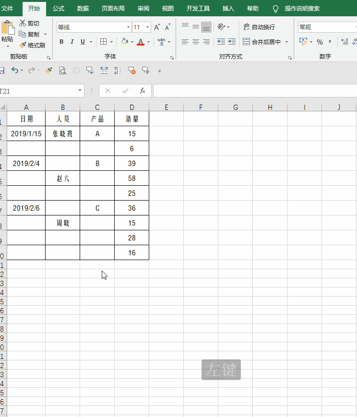Open print preview magnifier icon

62,71
